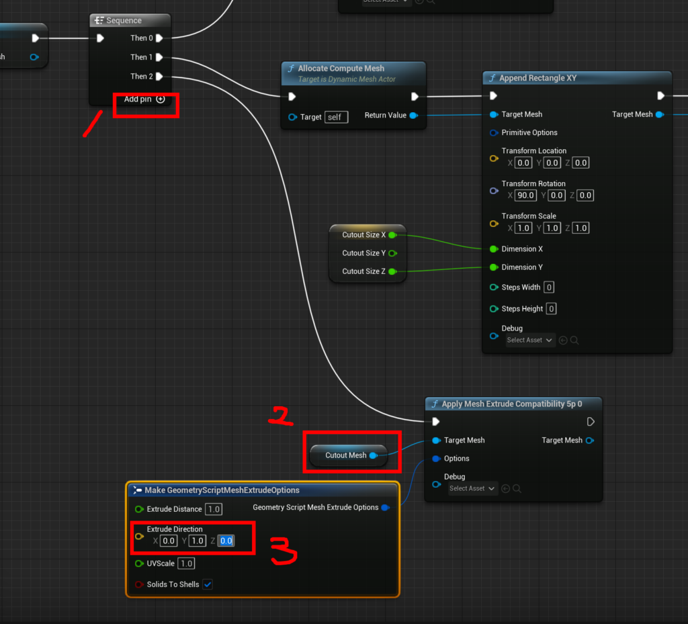Click the Steps Height pin
Viewport: 688px width, 624px height.
pos(494,309)
